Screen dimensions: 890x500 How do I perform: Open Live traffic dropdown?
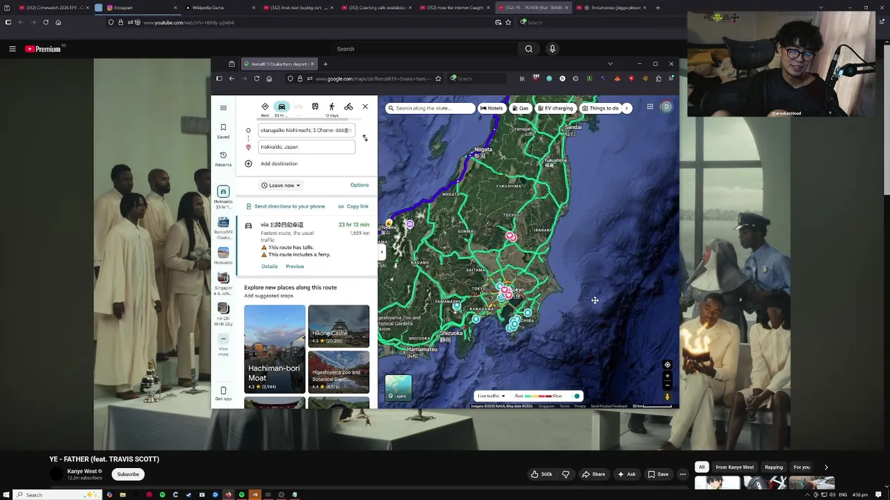[491, 396]
